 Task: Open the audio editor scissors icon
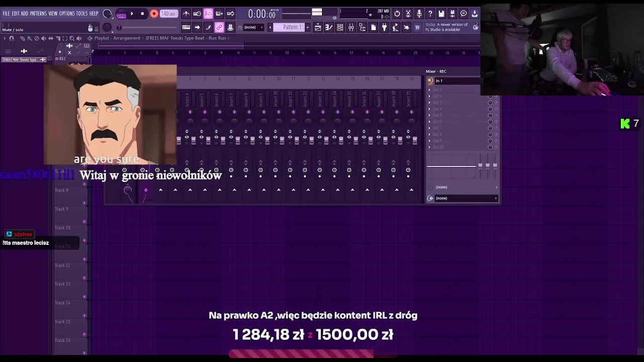point(408,14)
